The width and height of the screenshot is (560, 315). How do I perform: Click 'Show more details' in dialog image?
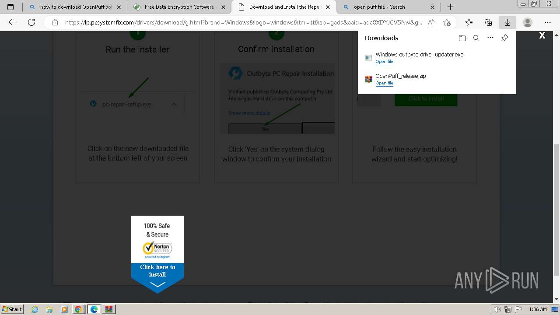pyautogui.click(x=249, y=113)
